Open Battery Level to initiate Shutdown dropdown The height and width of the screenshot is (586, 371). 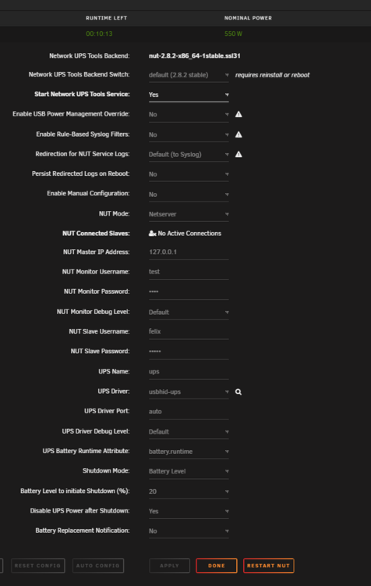pos(189,491)
